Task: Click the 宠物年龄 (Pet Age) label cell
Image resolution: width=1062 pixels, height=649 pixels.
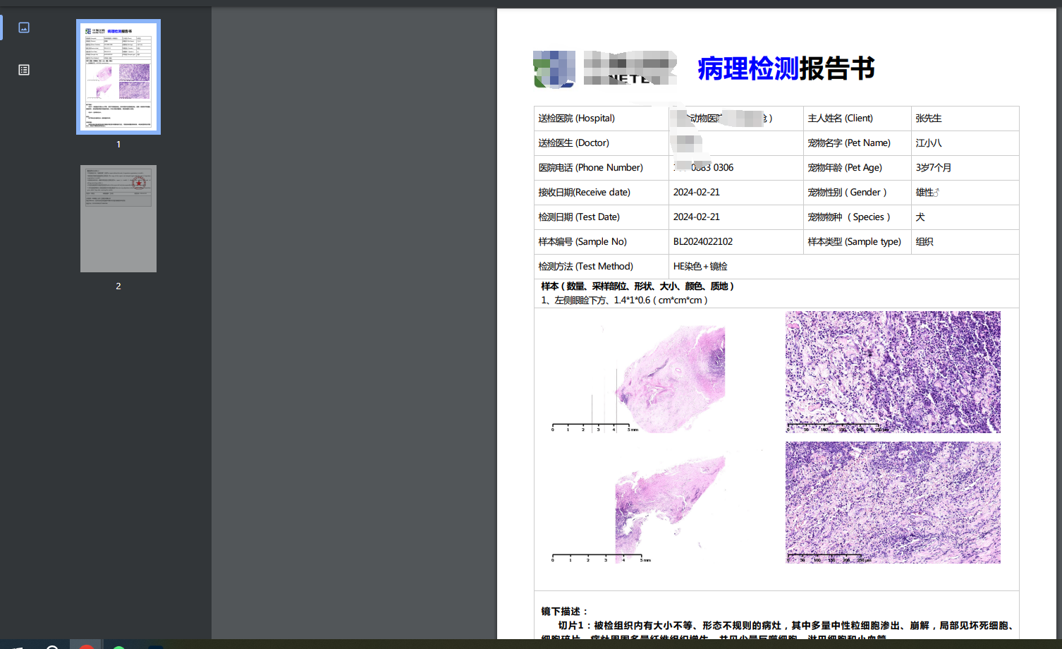Action: pos(857,168)
